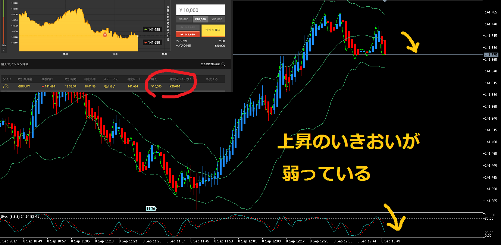Select the ¥5,000 preset amount

click(x=184, y=19)
